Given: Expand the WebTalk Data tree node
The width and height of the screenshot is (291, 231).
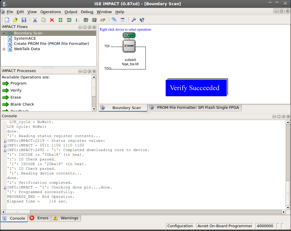Looking at the screenshot, I should [4, 49].
